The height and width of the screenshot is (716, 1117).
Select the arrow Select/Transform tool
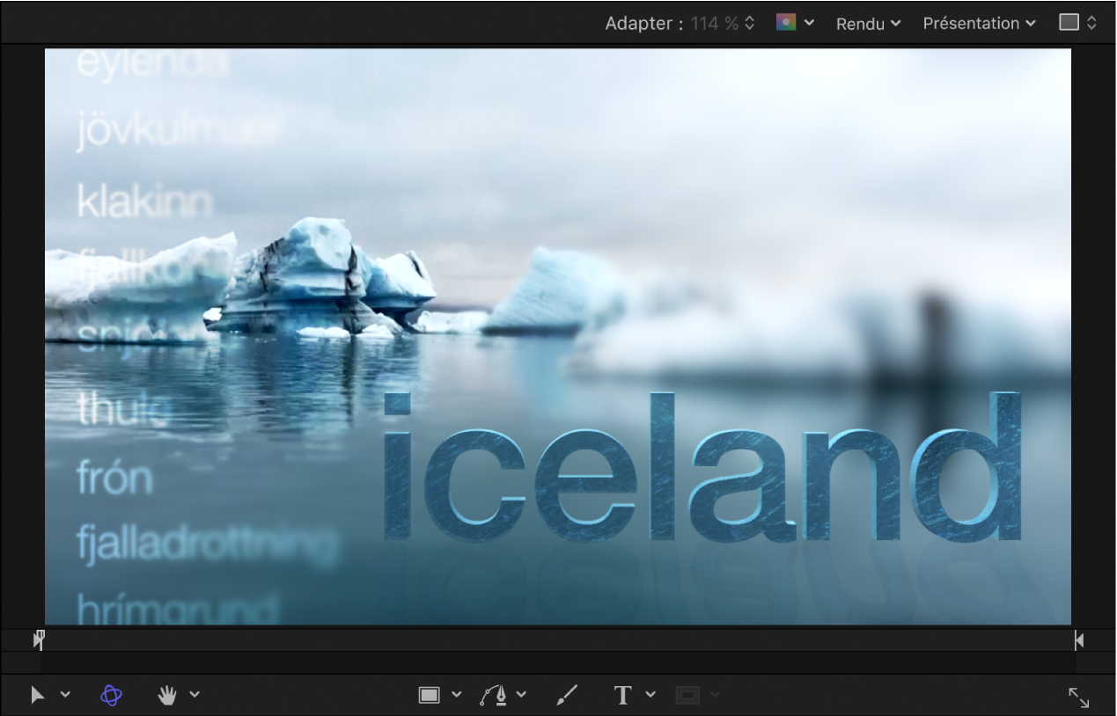click(38, 695)
